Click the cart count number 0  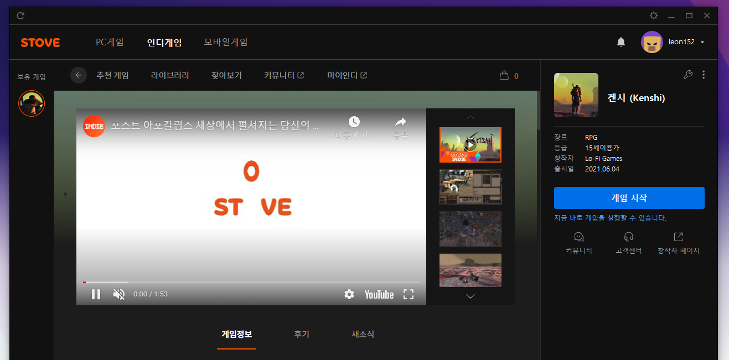pos(516,76)
